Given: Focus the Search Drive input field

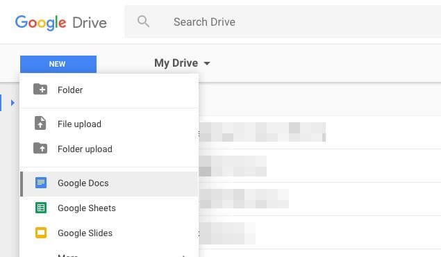Looking at the screenshot, I should [283, 22].
